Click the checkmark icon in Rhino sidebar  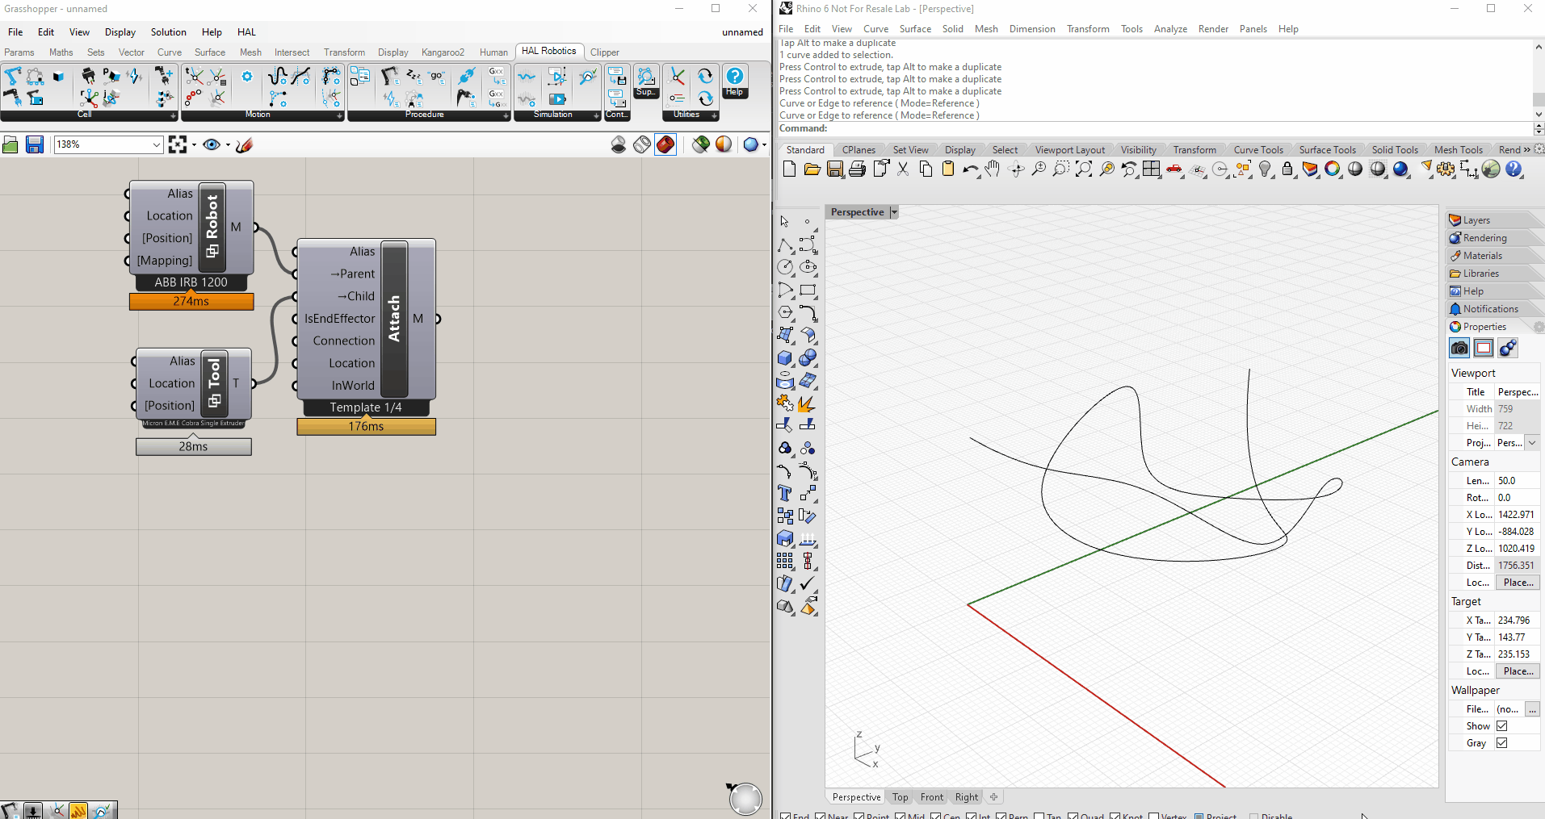tap(808, 583)
